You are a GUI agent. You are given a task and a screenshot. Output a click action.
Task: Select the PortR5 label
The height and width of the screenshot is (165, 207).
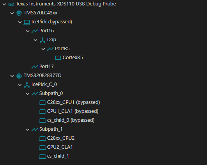click(62, 49)
